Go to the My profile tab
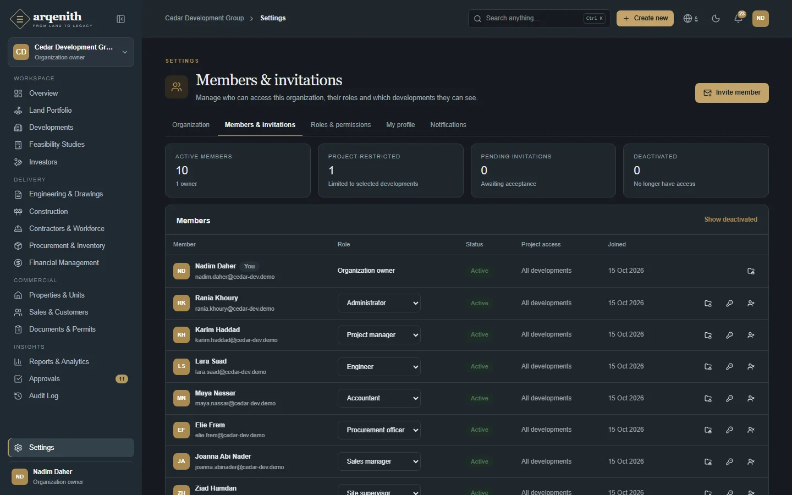792x495 pixels. click(x=400, y=125)
